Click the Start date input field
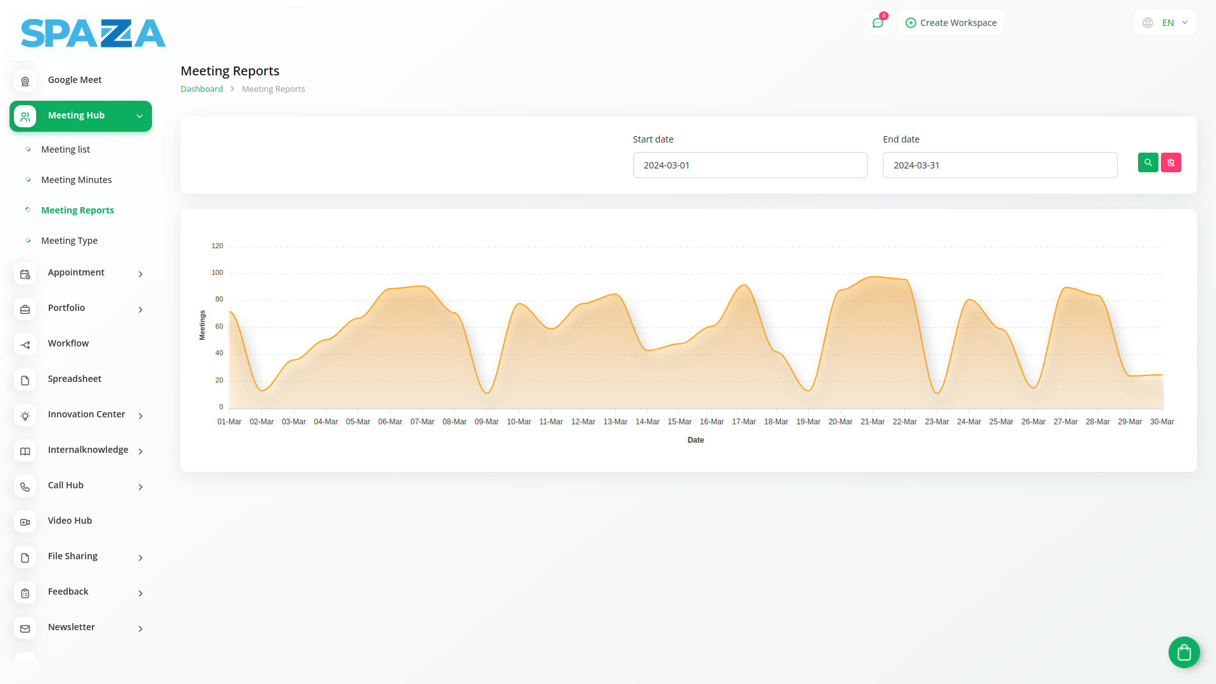 (x=750, y=165)
